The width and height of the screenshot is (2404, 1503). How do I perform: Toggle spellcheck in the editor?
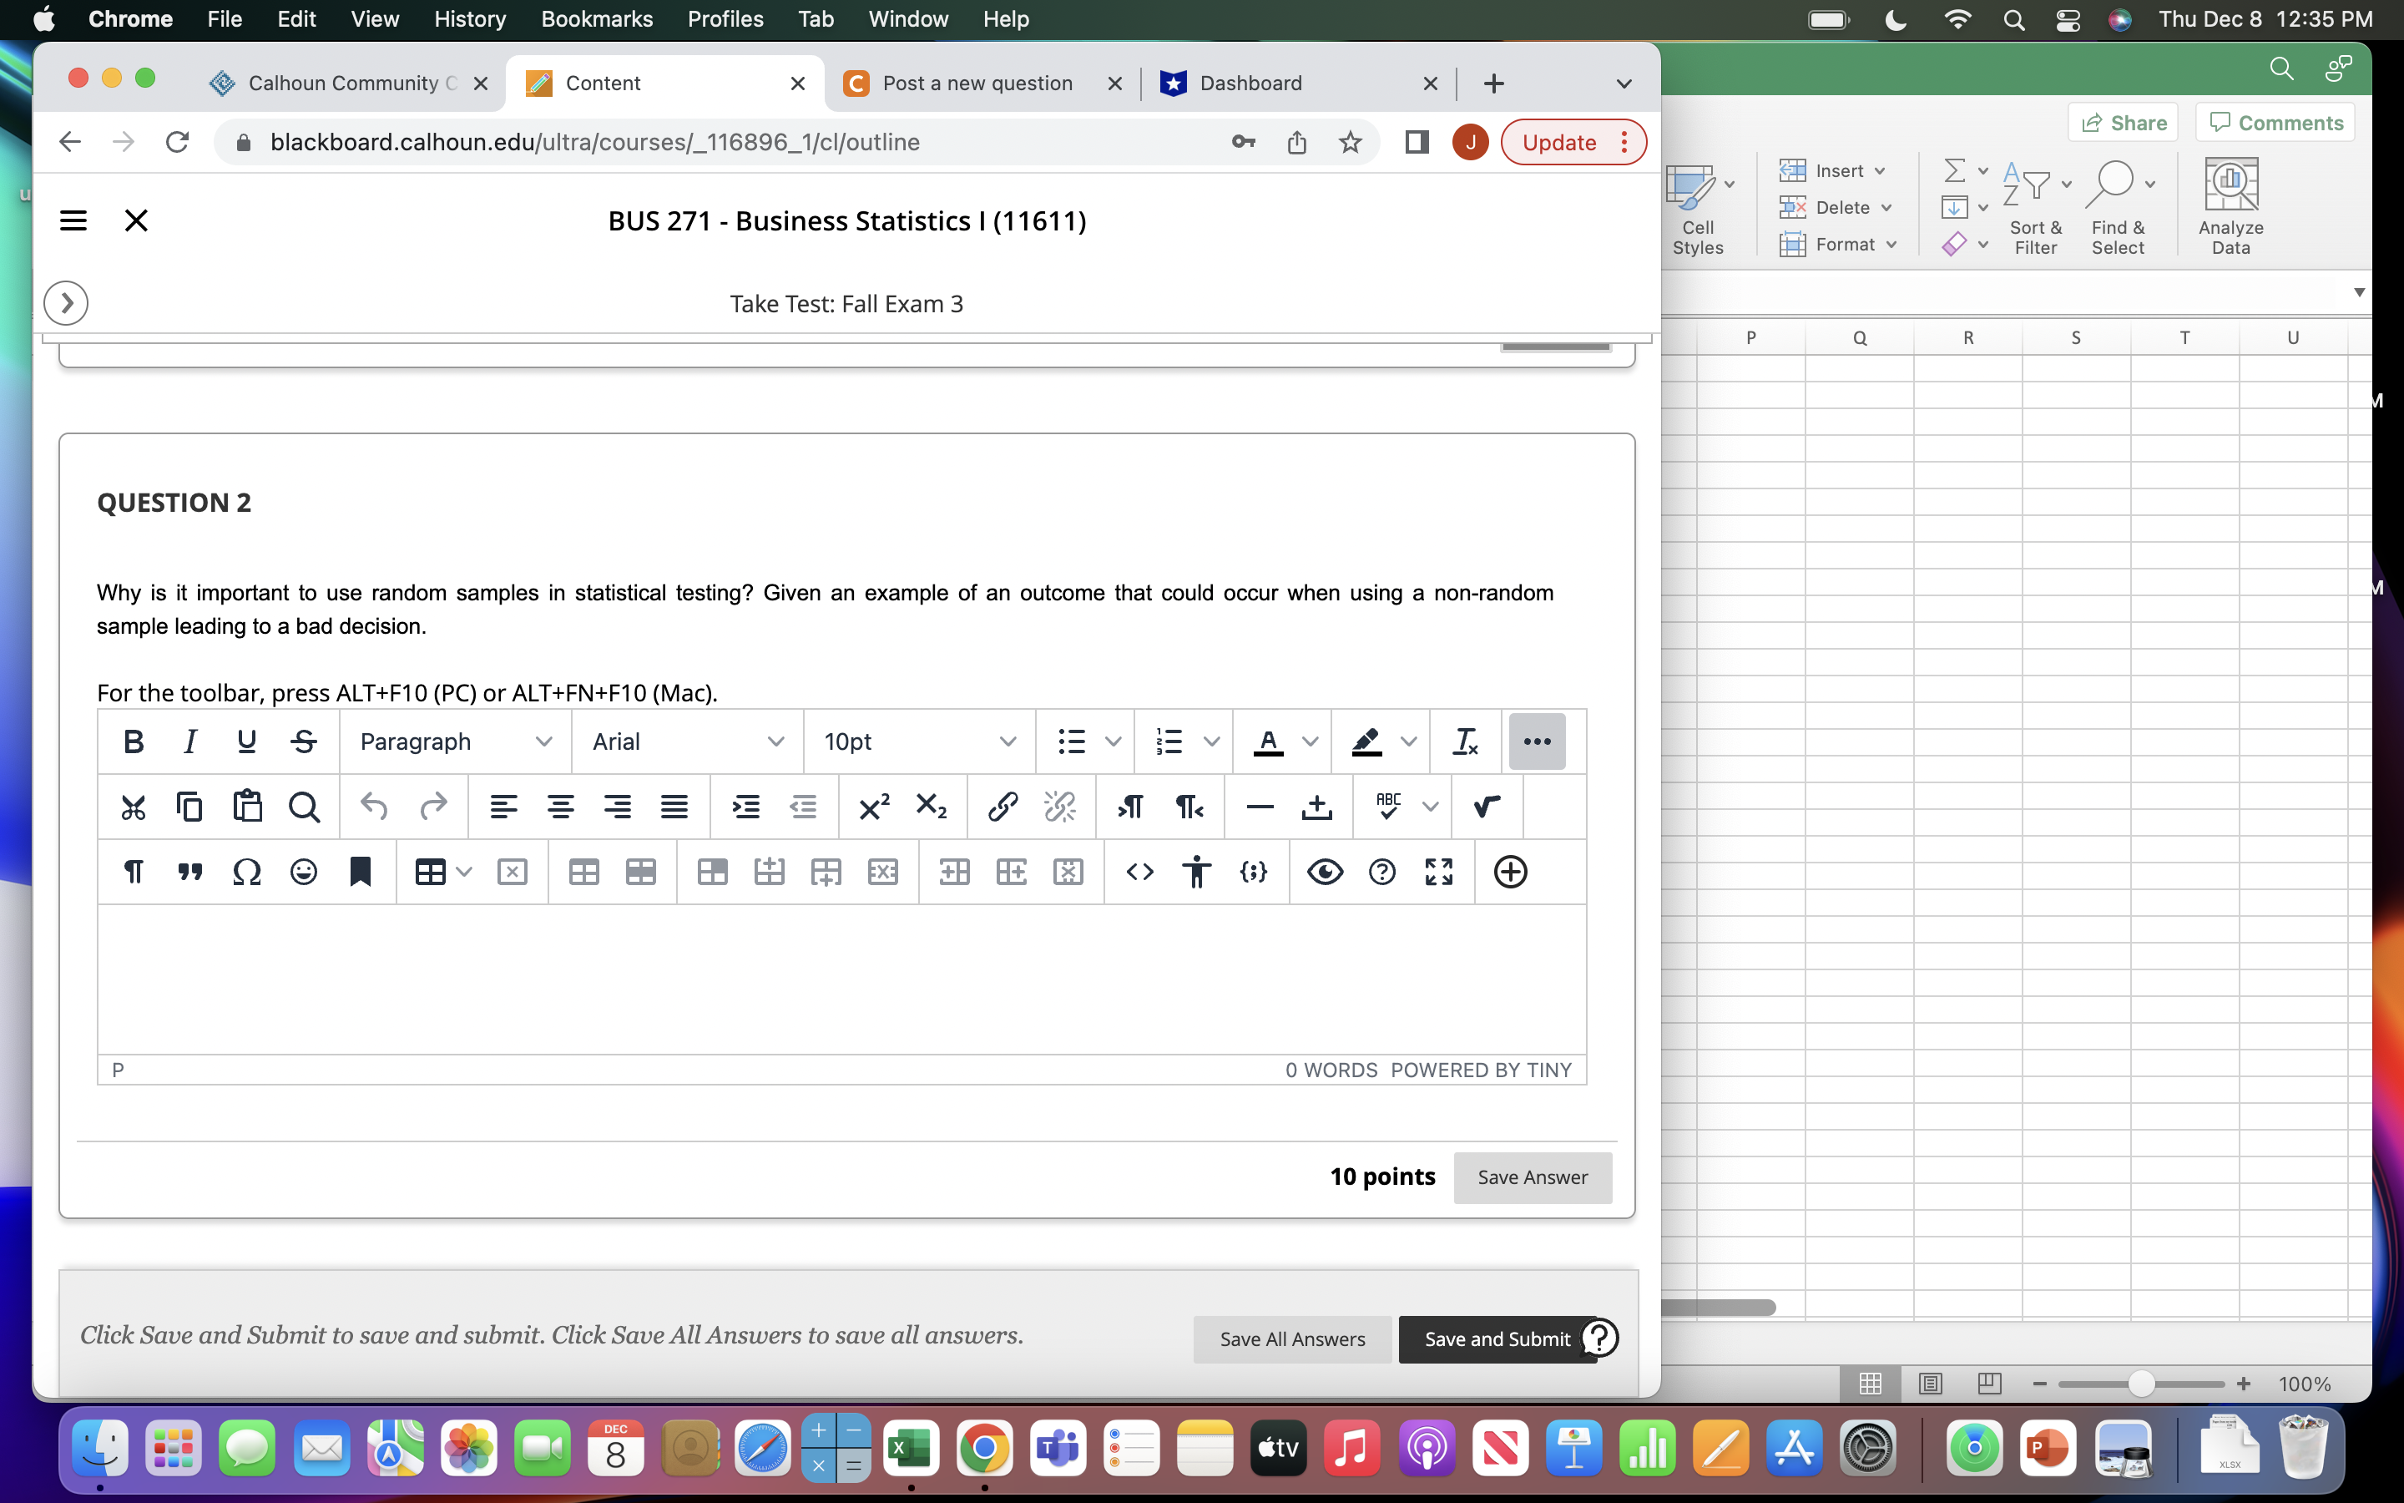(x=1389, y=806)
